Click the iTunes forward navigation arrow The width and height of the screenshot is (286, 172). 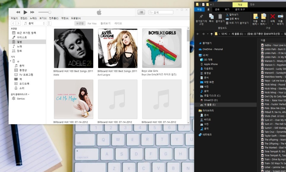(18, 23)
